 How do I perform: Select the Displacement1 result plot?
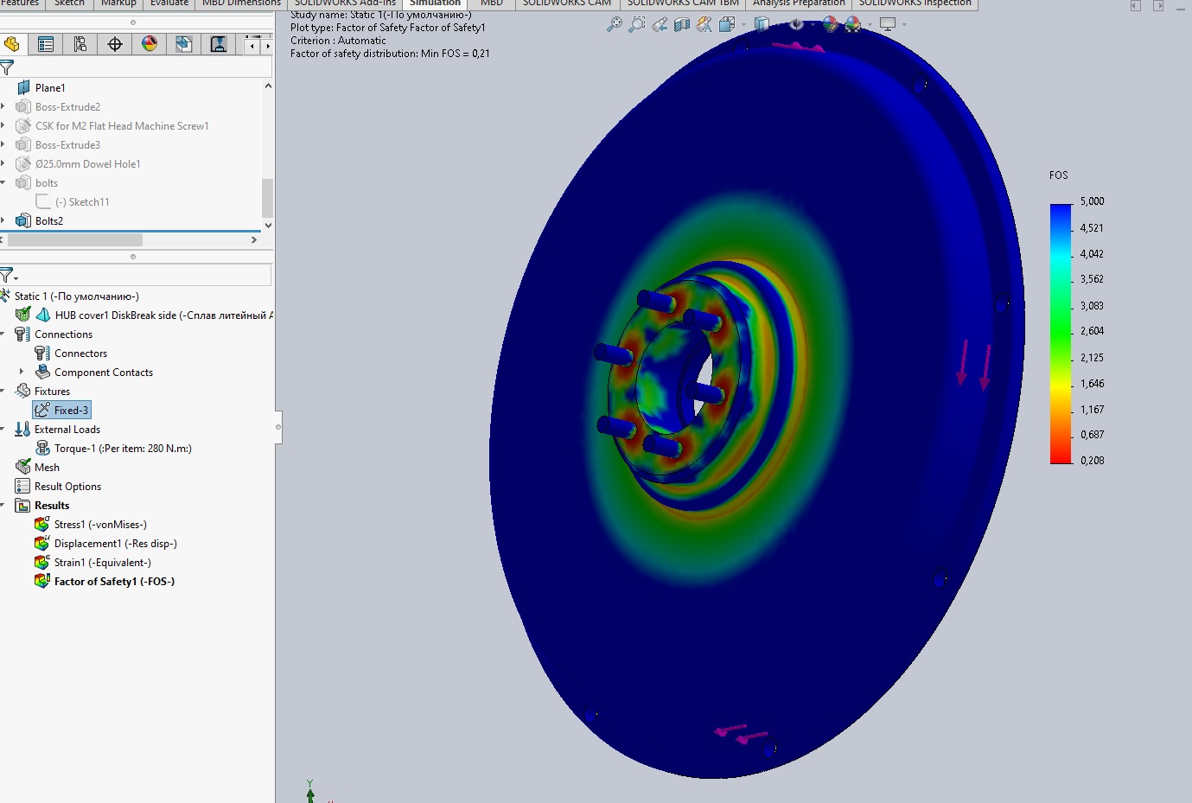(x=115, y=544)
